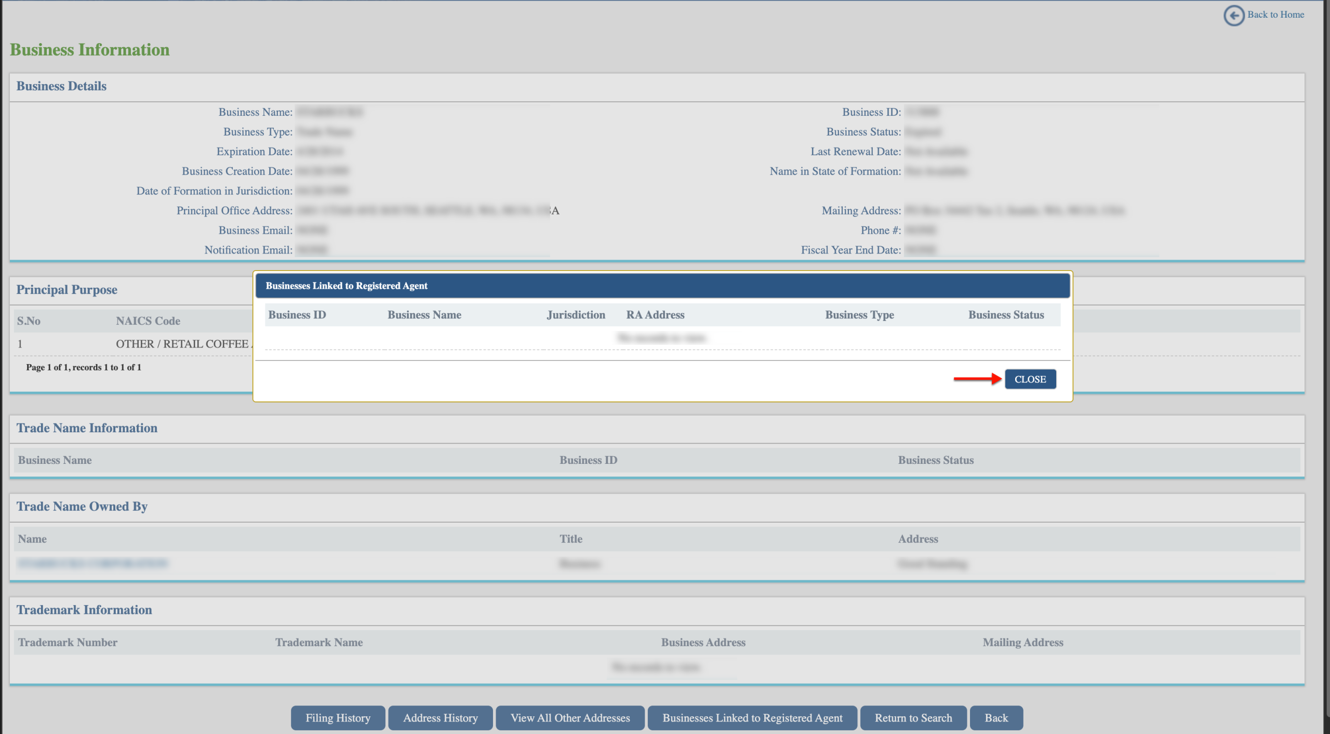The width and height of the screenshot is (1330, 734).
Task: Click Trademark Information section title
Action: pos(84,610)
